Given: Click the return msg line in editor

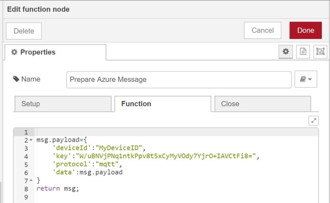Looking at the screenshot, I should pyautogui.click(x=58, y=189).
